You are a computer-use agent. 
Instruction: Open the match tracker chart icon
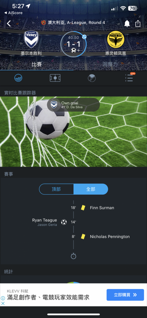(18, 78)
